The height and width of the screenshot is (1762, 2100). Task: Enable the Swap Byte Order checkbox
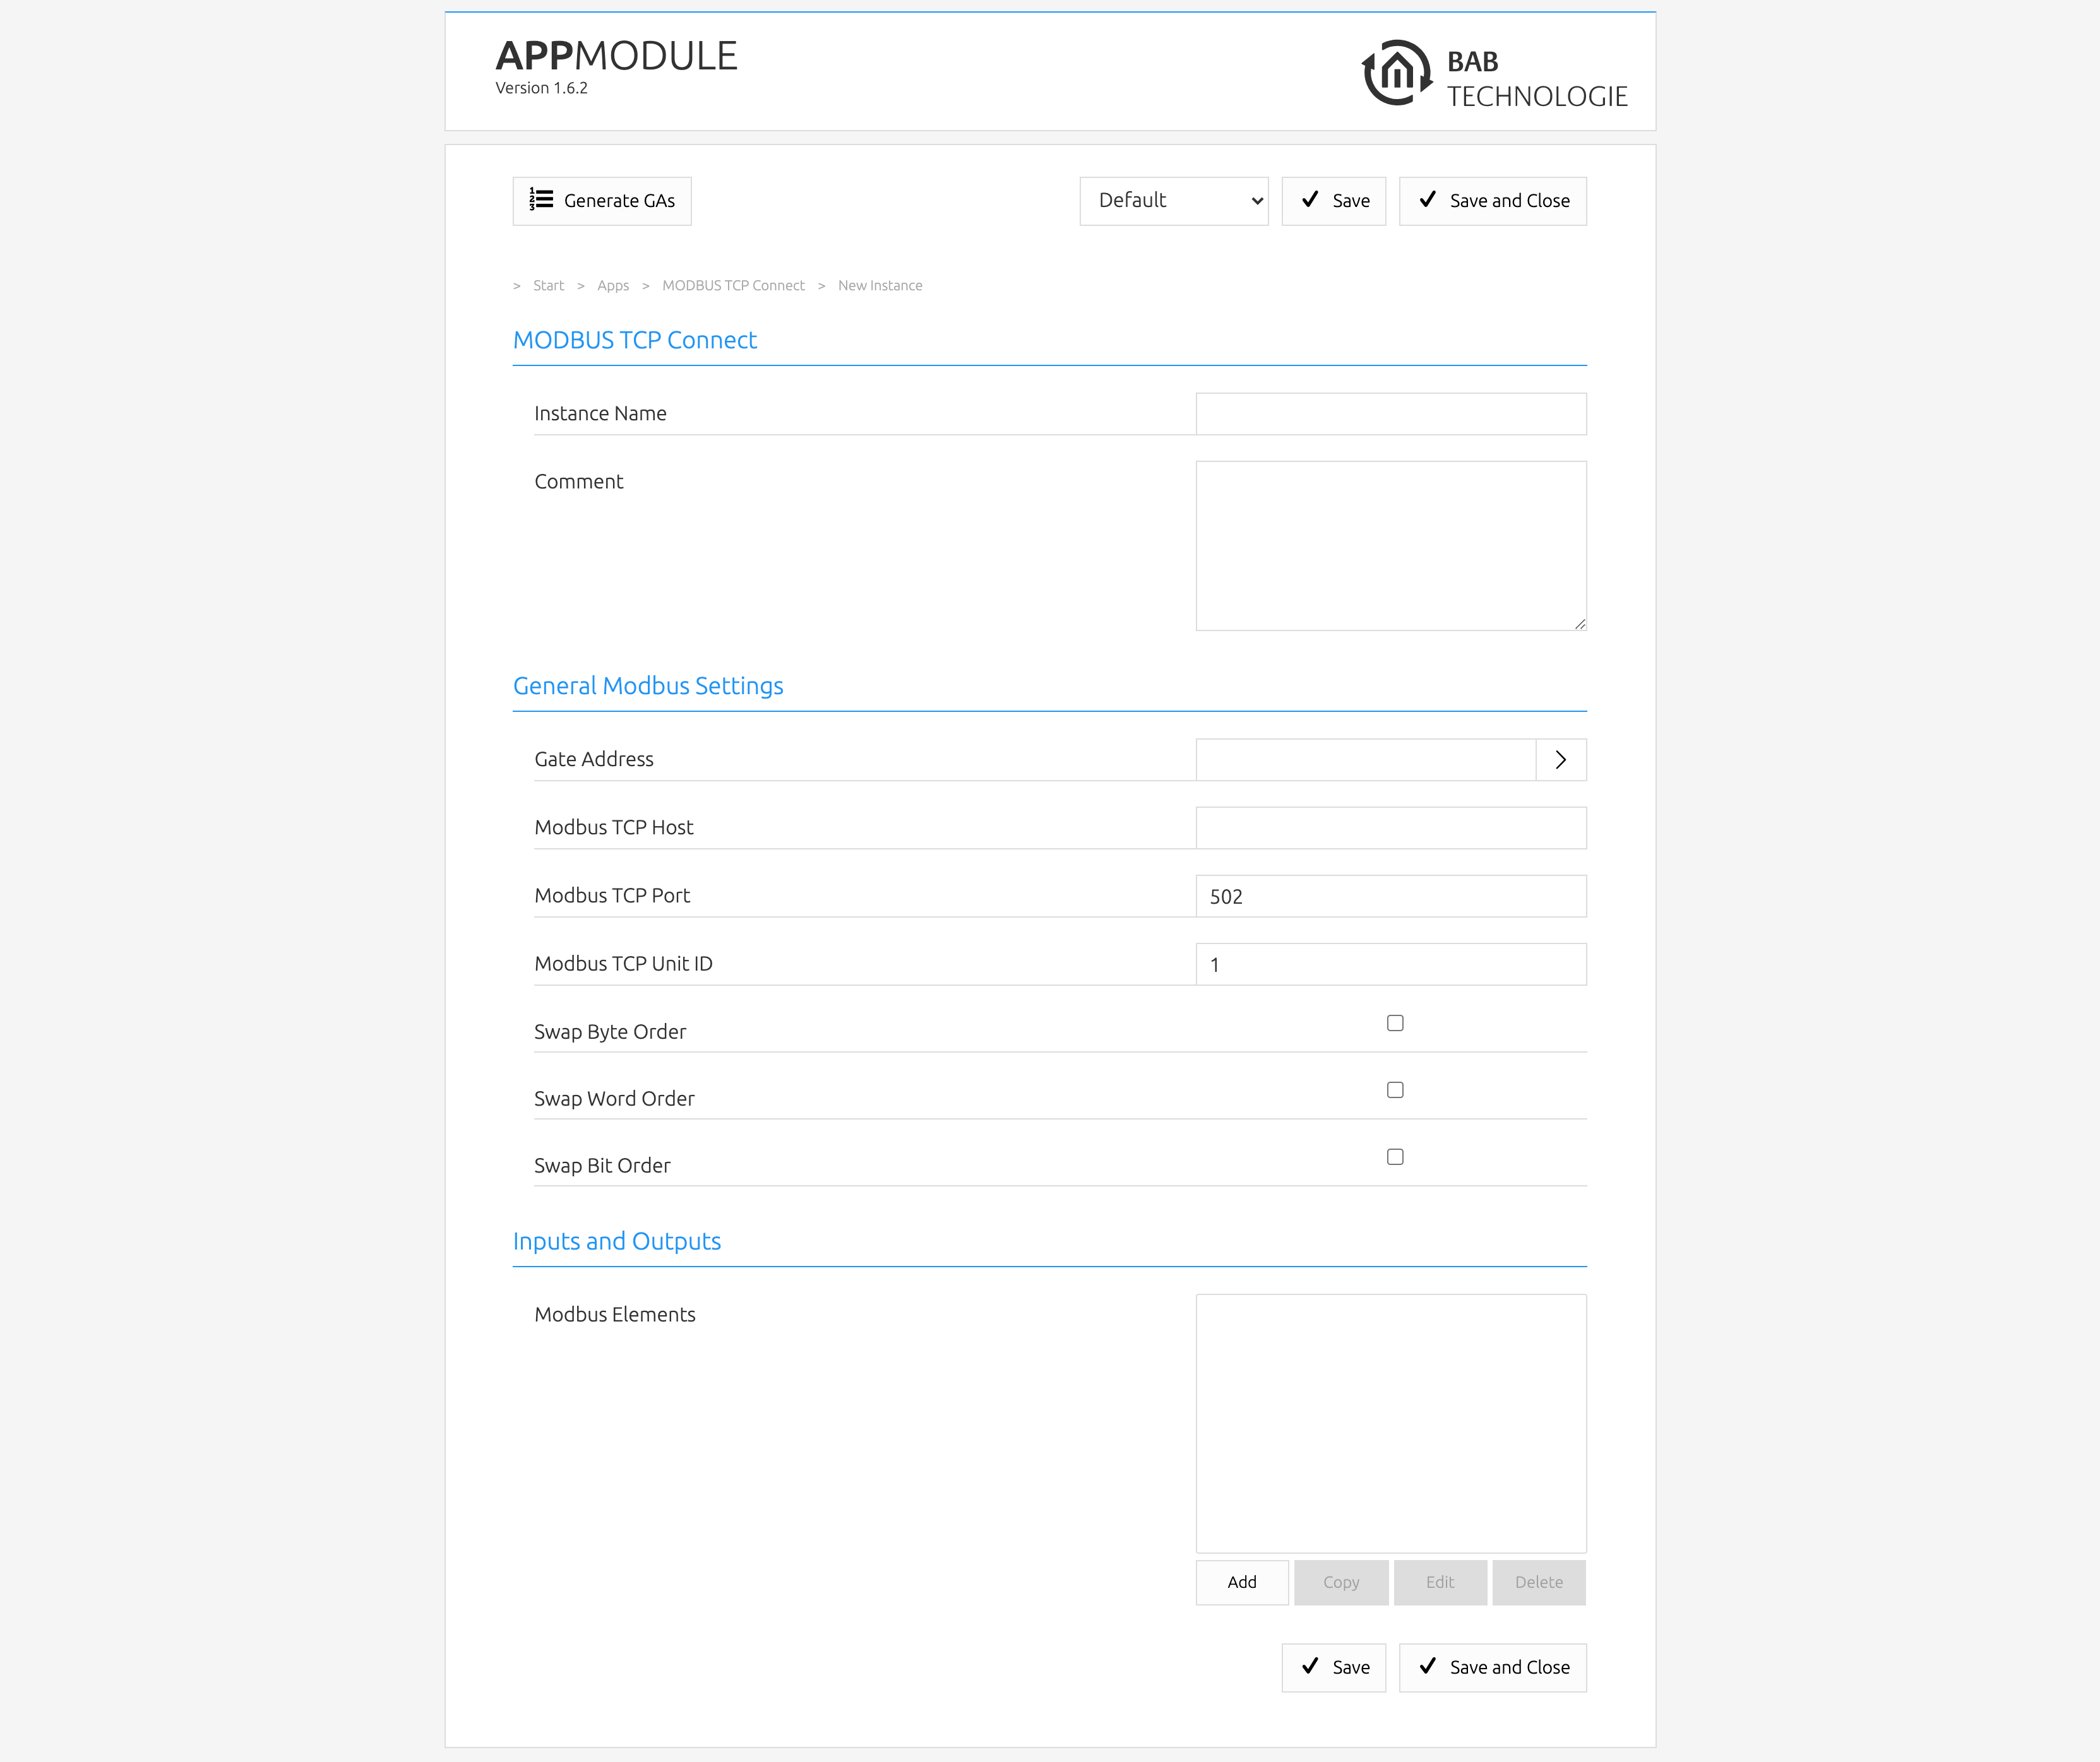pos(1395,1022)
